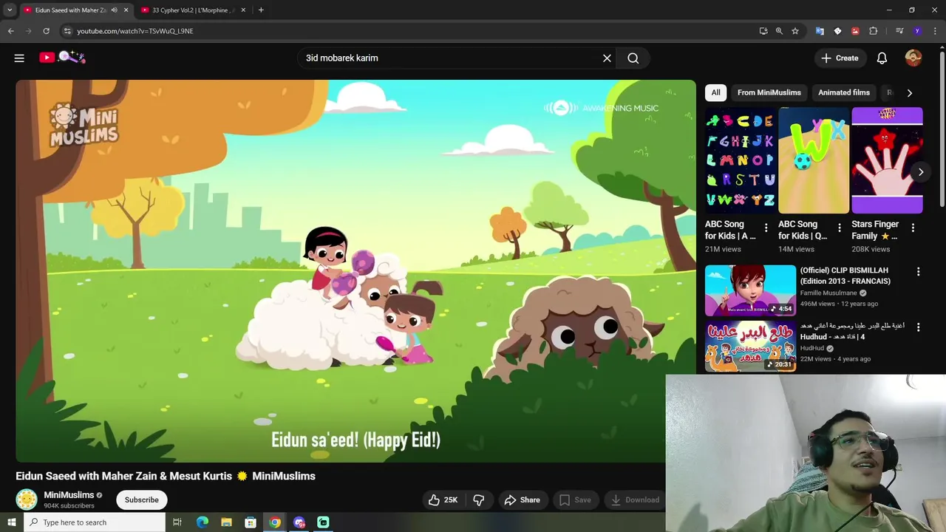Download the Eidun Saeed video
Image resolution: width=946 pixels, height=532 pixels.
pyautogui.click(x=635, y=500)
